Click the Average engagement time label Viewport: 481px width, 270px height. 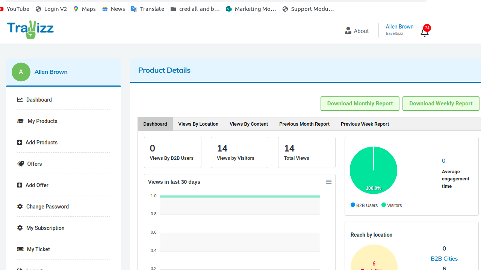[455, 179]
